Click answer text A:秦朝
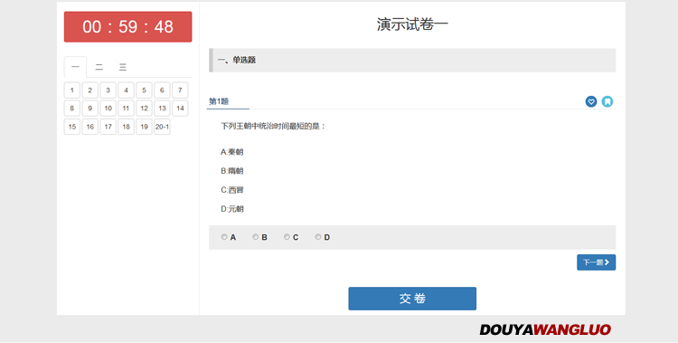This screenshot has width=678, height=343. [x=231, y=152]
